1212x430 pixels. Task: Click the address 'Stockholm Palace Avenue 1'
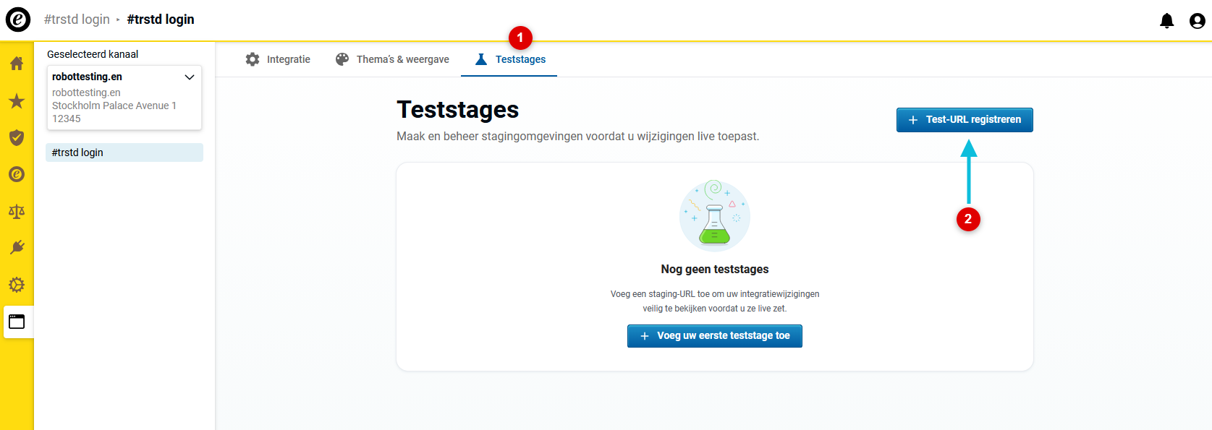tap(114, 106)
